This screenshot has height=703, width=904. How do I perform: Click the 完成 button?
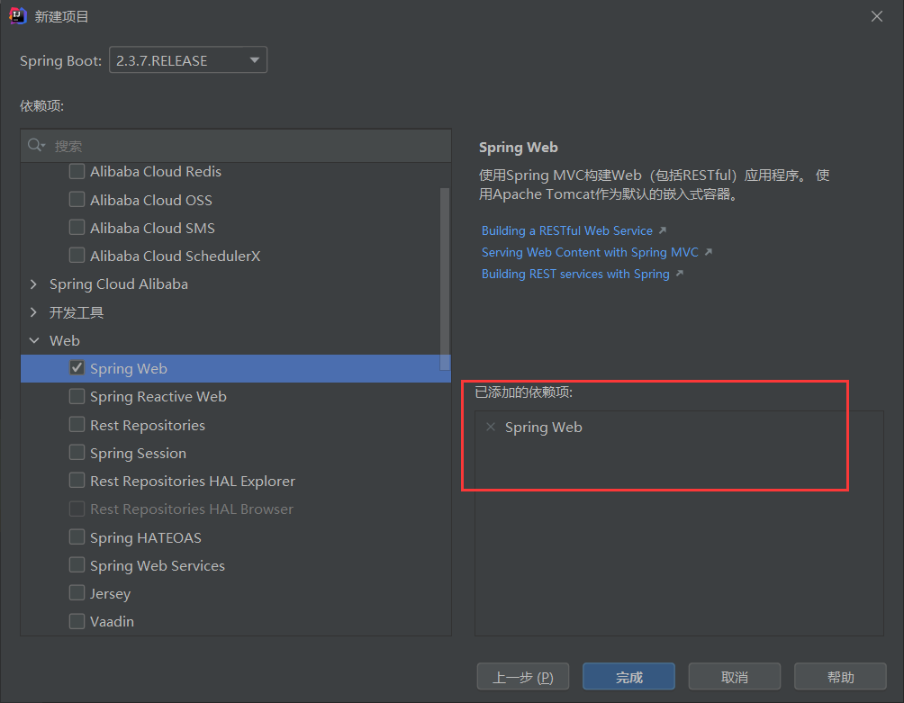(x=629, y=677)
